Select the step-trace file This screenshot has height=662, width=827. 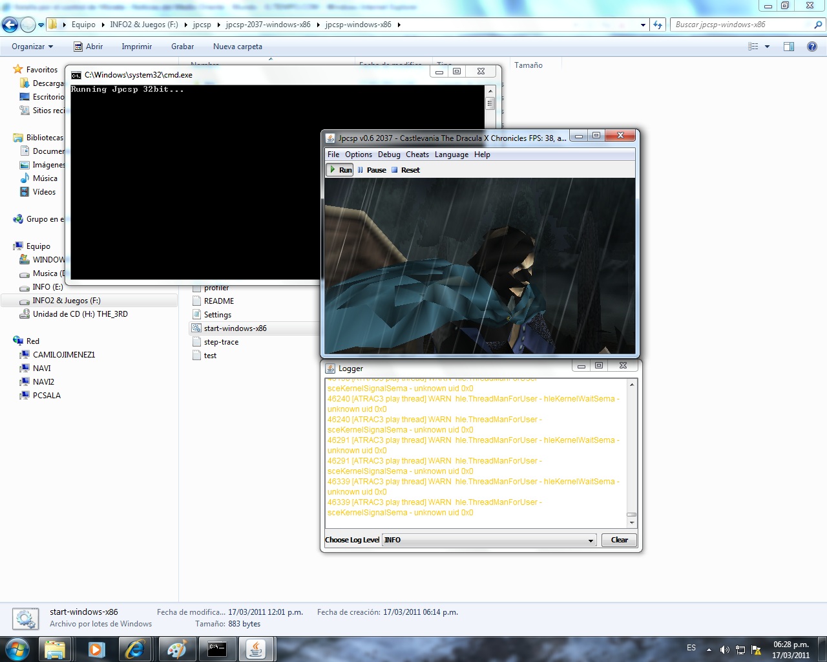(x=221, y=342)
